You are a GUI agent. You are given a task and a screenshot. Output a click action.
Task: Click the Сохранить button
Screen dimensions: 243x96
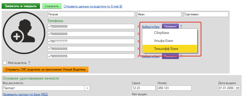[52, 6]
